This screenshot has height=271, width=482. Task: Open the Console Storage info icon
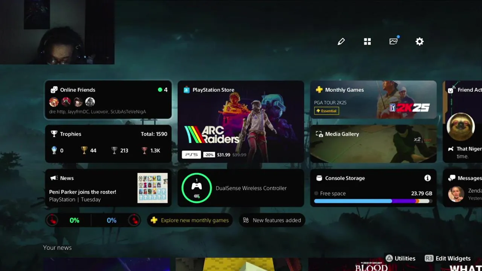(427, 178)
